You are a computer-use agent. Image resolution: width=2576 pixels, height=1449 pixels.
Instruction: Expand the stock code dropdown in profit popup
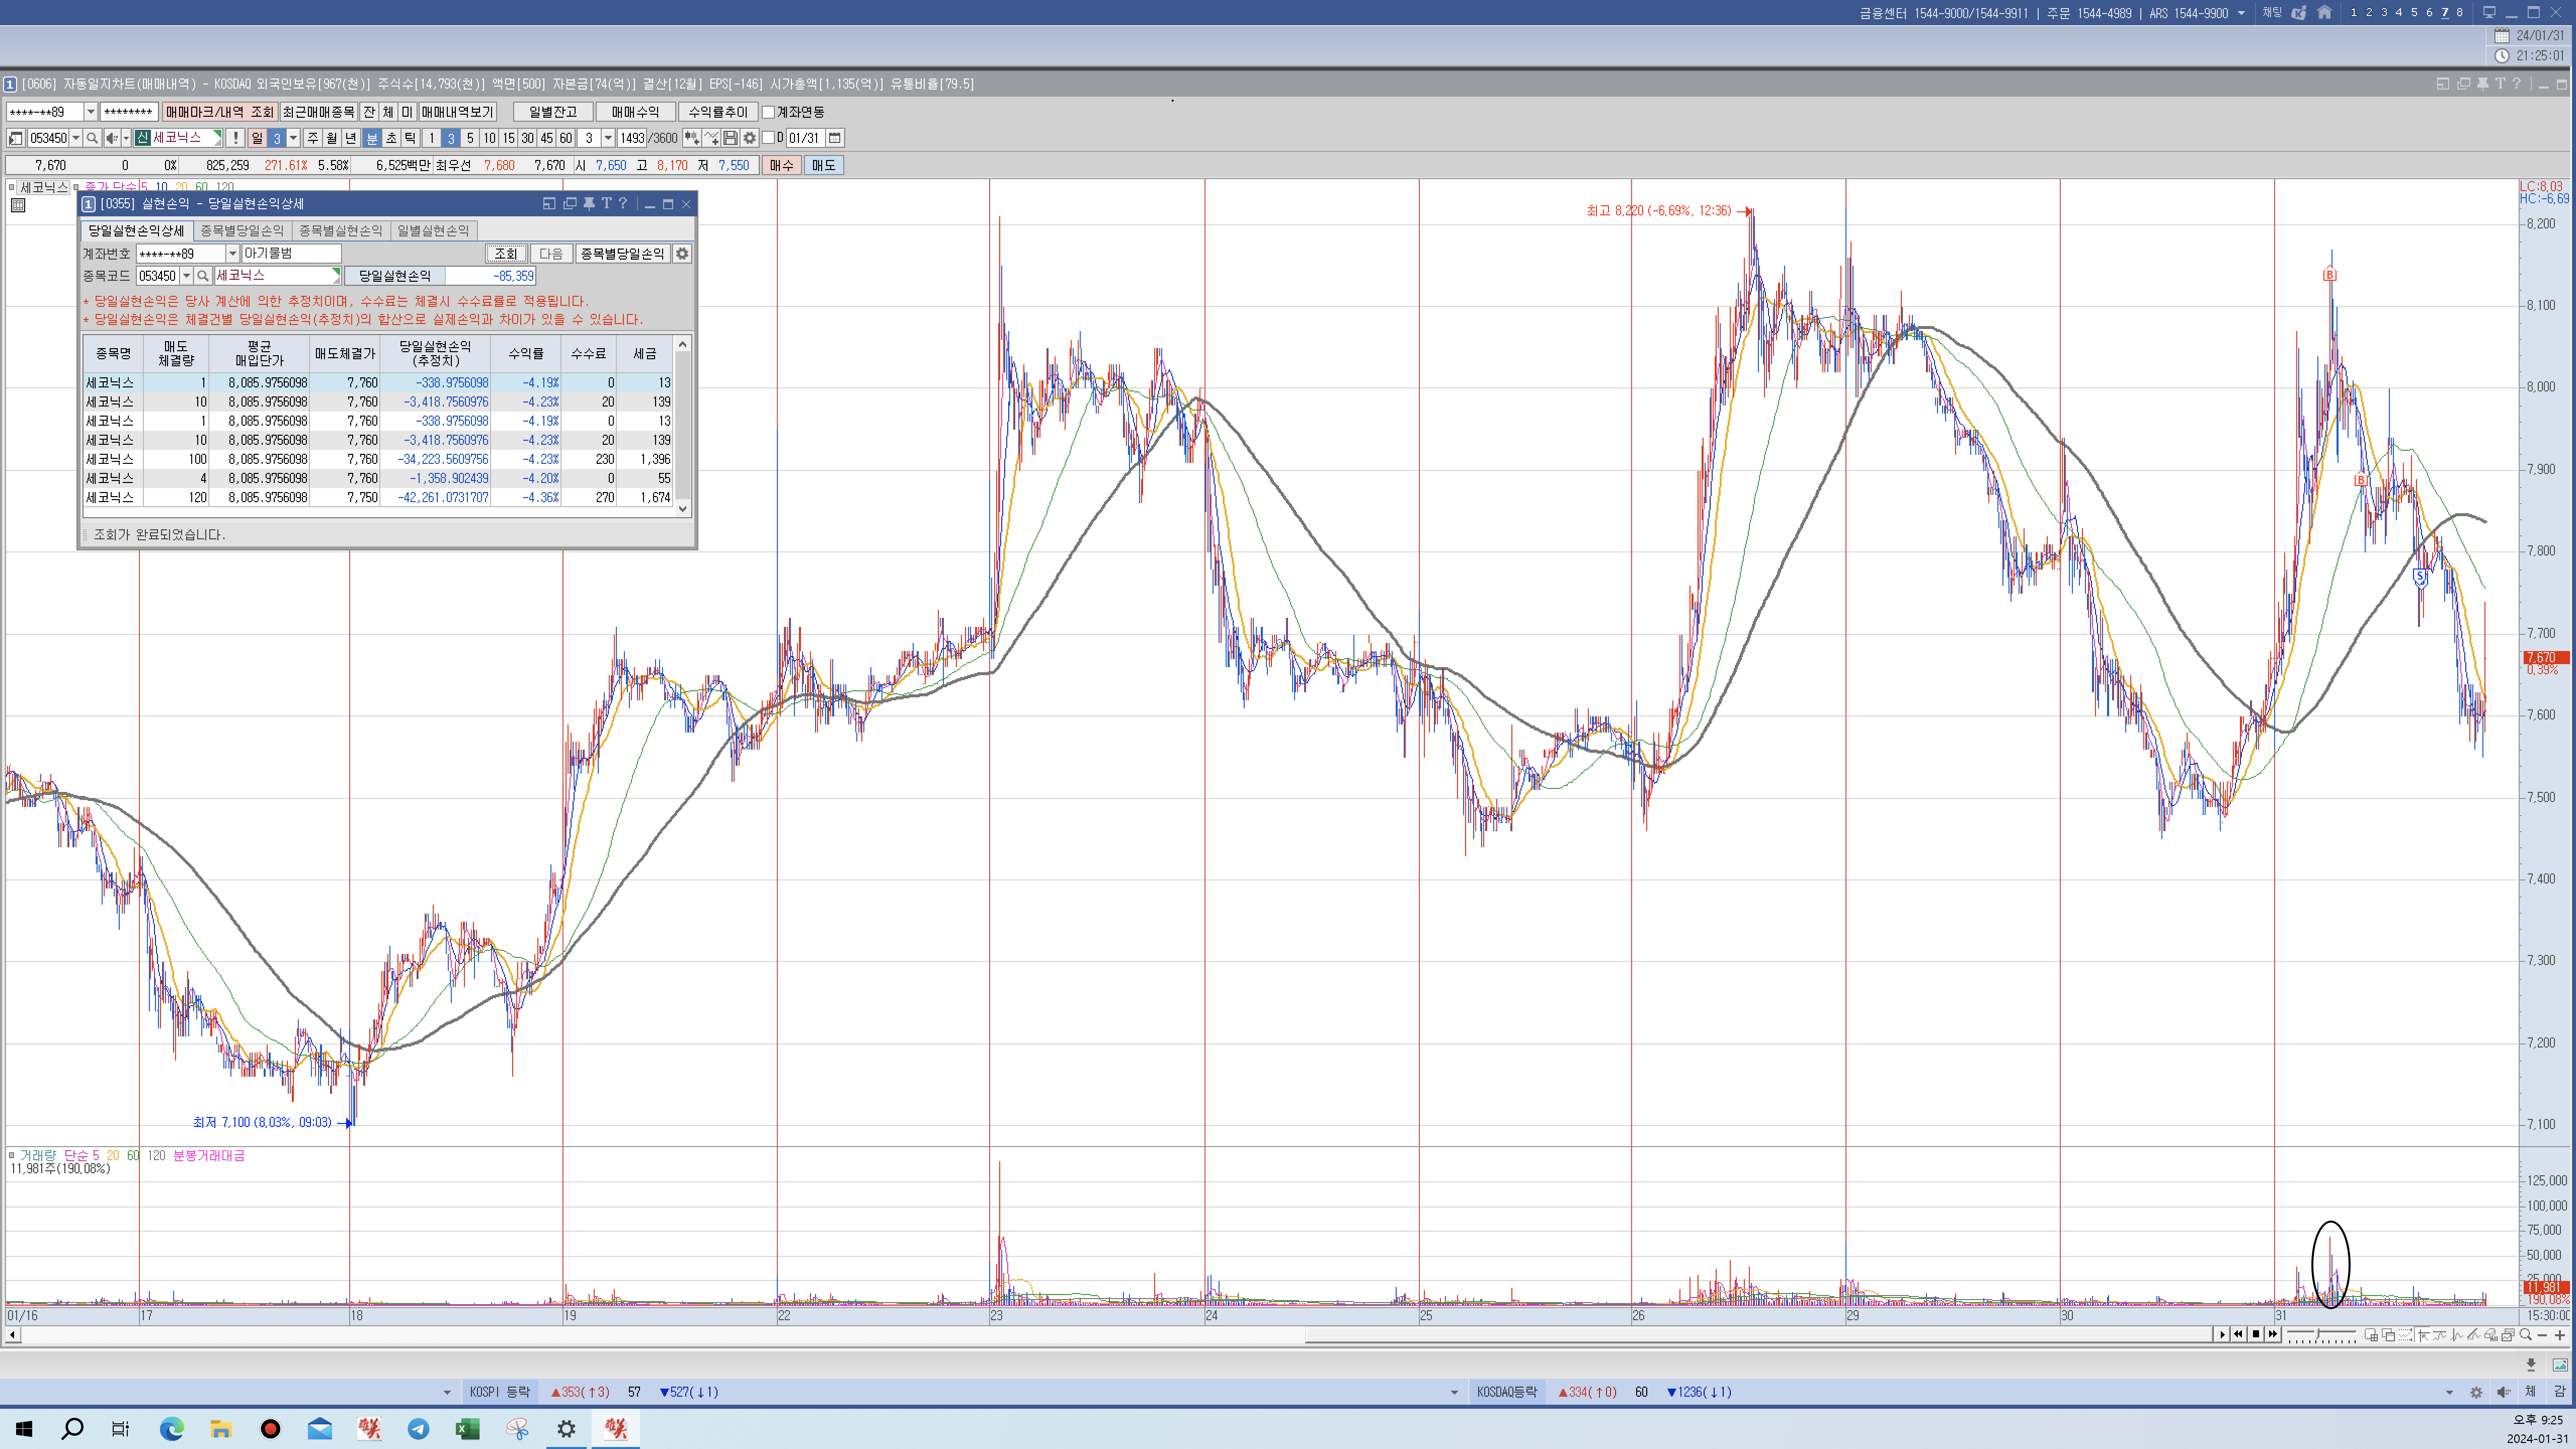tap(186, 276)
